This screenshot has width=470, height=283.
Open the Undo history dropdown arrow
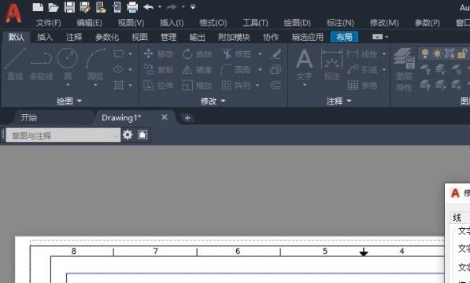click(x=160, y=6)
